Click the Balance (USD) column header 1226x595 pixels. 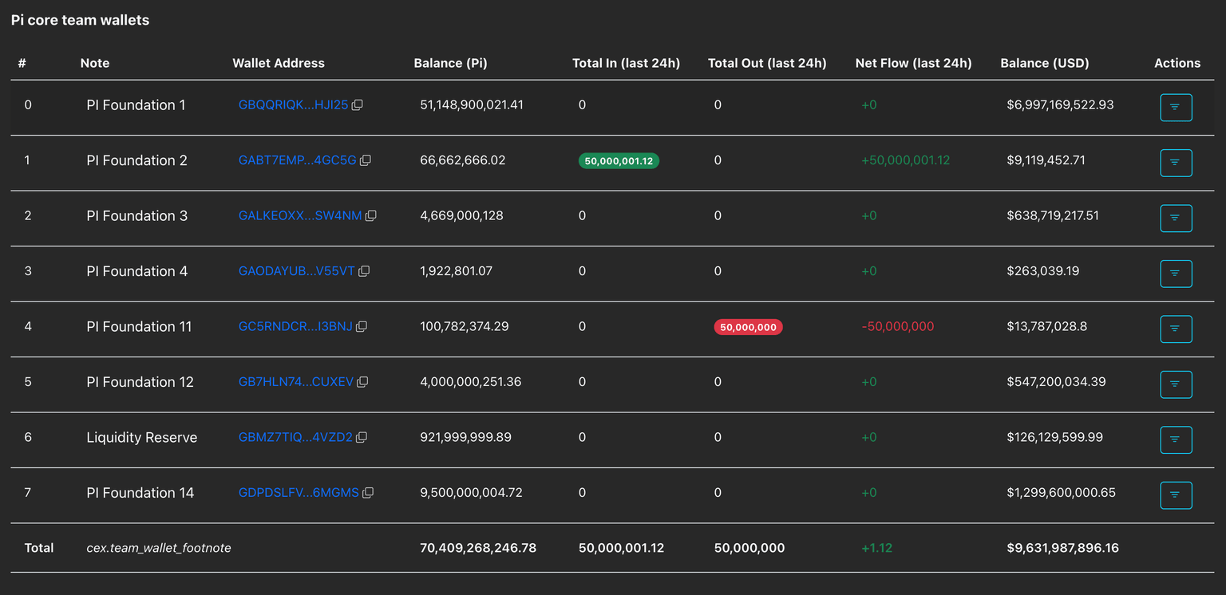click(1044, 63)
